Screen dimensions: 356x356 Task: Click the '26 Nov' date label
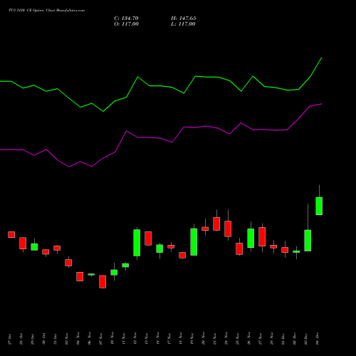(x=249, y=339)
